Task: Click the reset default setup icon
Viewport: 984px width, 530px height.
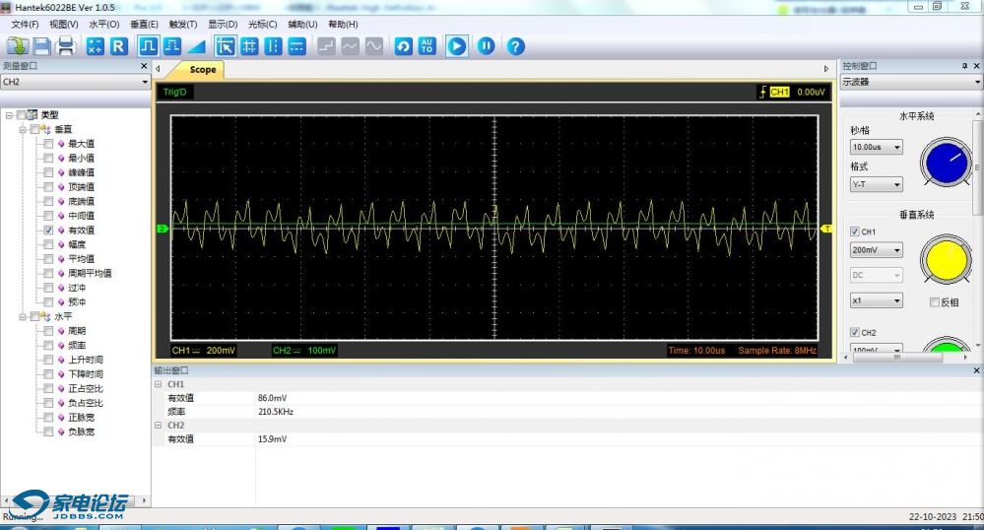Action: (x=404, y=46)
